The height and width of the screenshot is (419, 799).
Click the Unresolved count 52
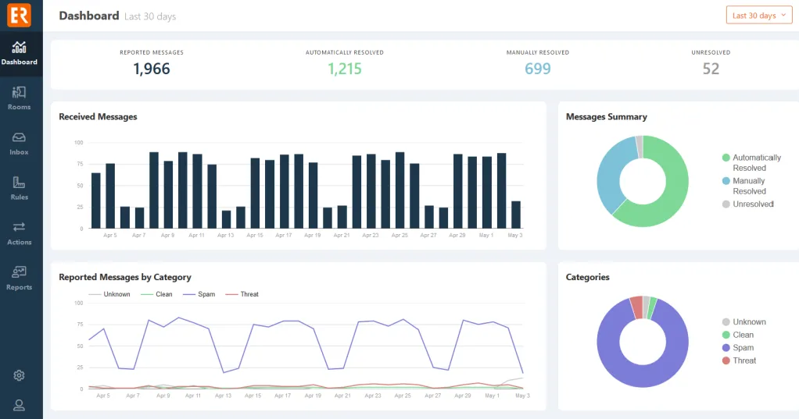[x=711, y=69]
